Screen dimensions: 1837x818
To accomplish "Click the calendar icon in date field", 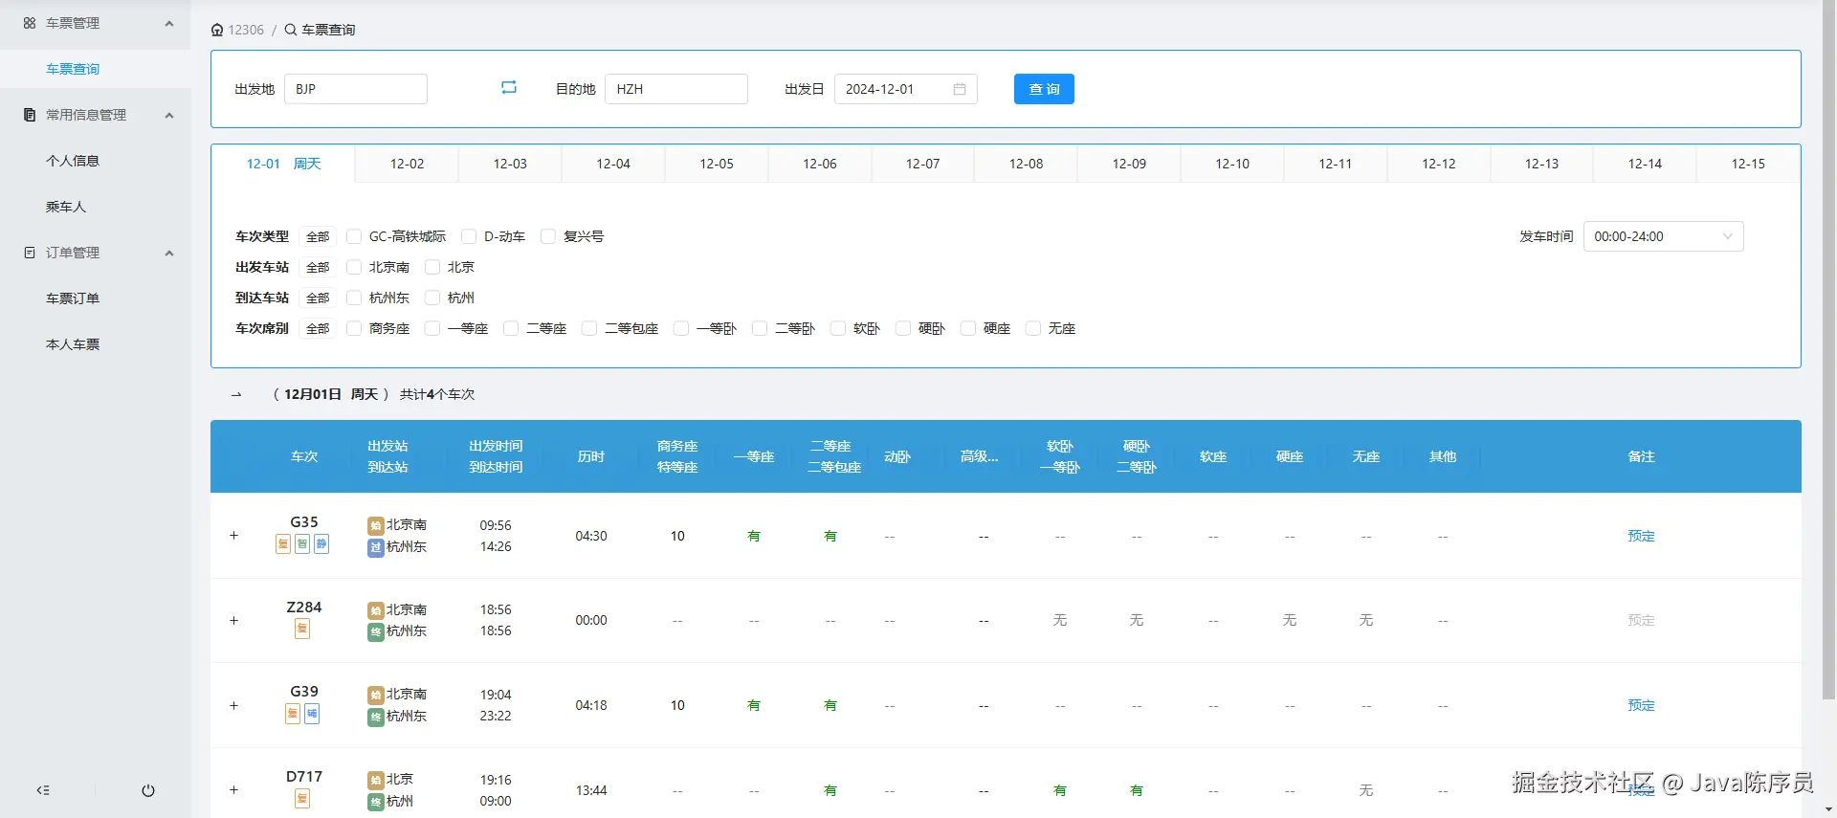I will 959,89.
